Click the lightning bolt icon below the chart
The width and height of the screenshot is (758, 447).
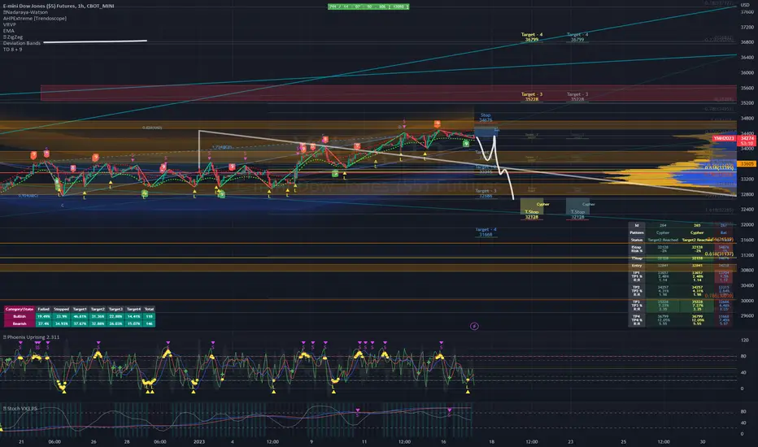point(474,326)
